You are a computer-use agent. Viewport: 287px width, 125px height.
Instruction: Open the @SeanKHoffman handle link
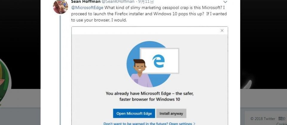[x=118, y=2]
